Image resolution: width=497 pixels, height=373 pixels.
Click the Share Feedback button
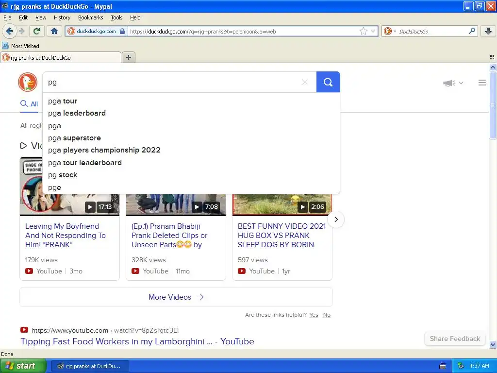coord(454,339)
